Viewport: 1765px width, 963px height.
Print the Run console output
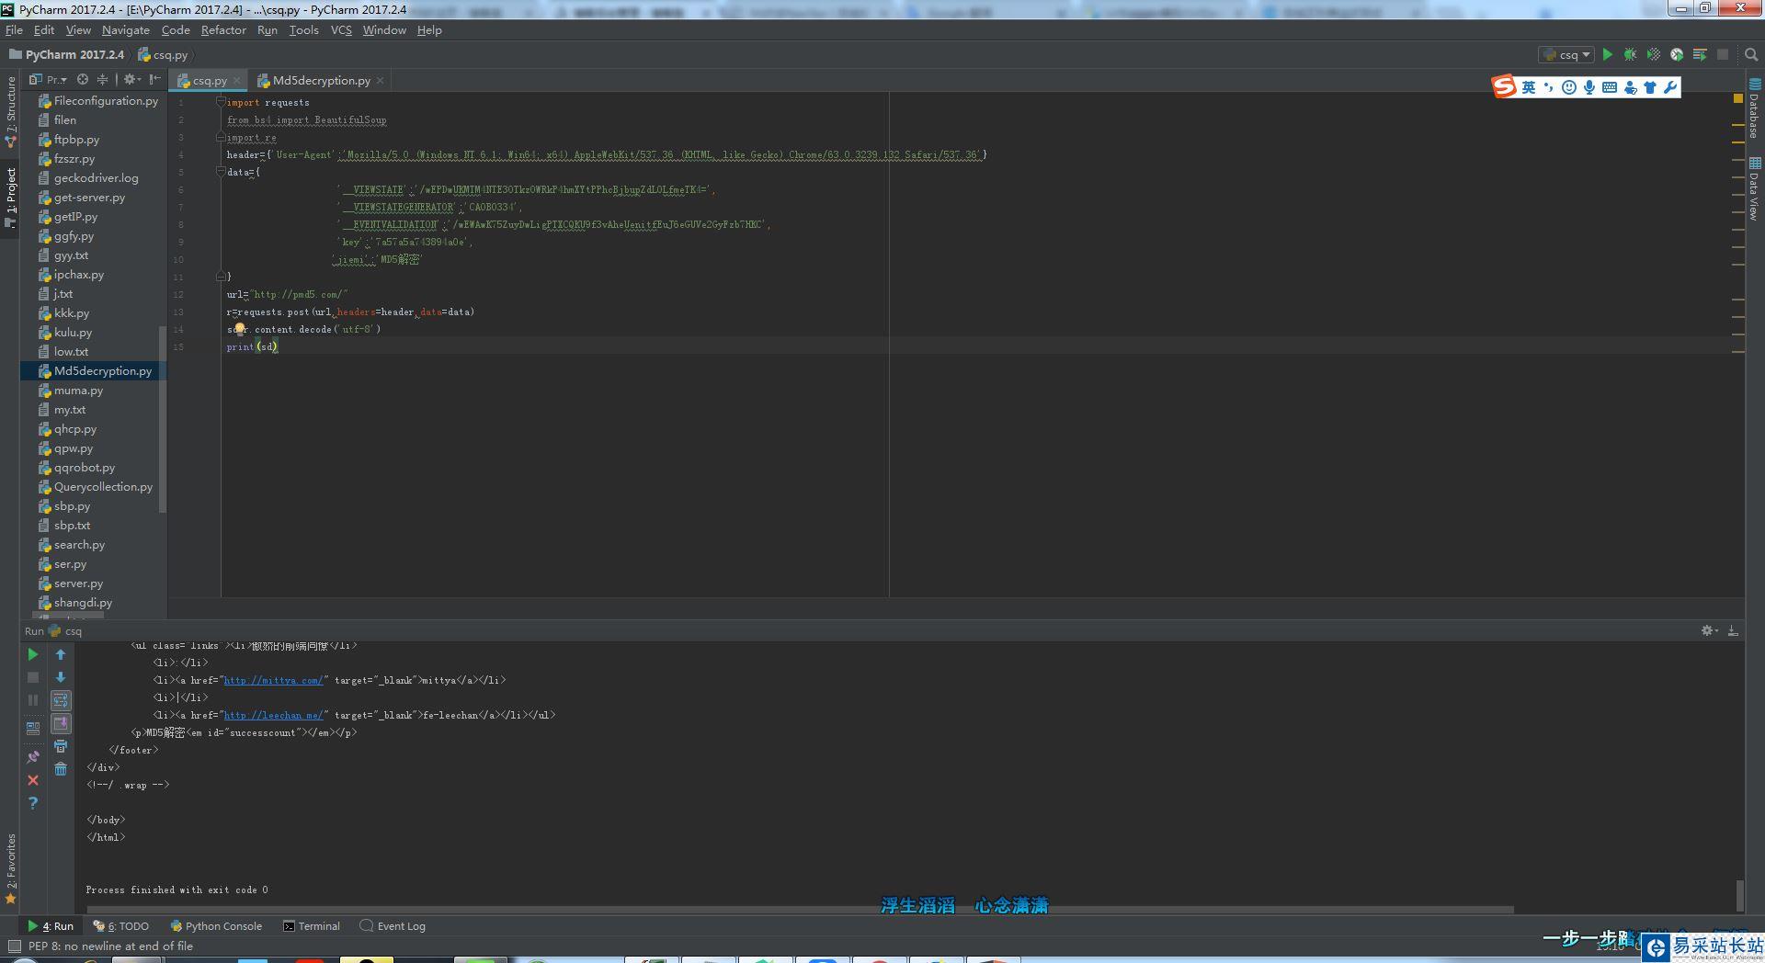61,746
